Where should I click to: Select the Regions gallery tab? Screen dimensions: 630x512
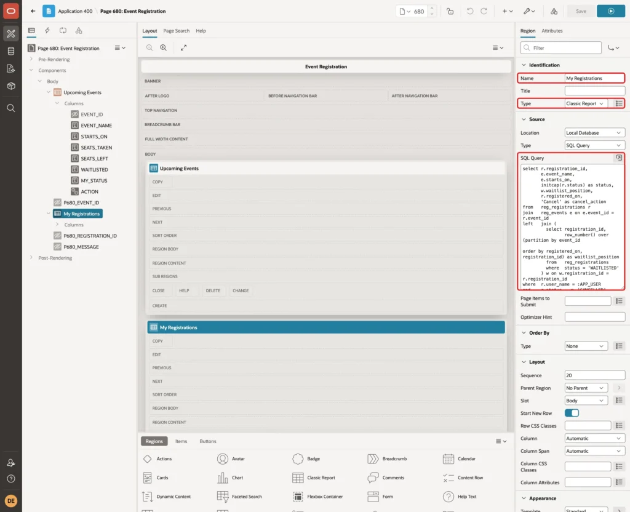154,441
